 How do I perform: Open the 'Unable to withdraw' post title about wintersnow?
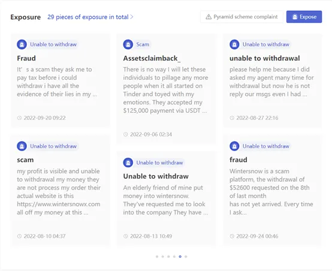(x=156, y=176)
